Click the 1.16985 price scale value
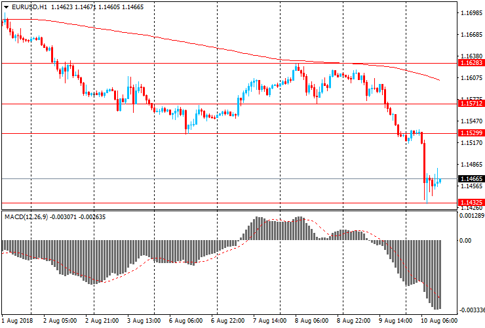Screen dimensions: 485x328 point(471,12)
